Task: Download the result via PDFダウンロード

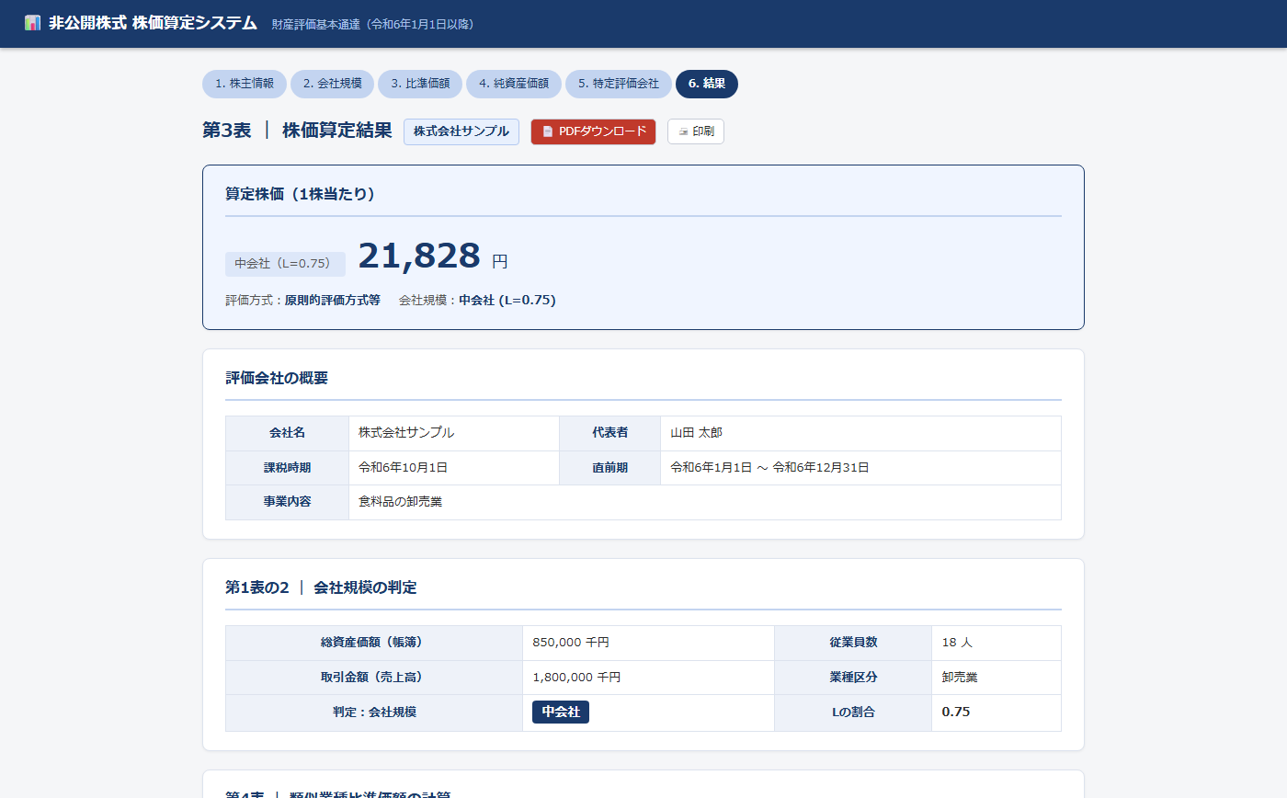Action: pyautogui.click(x=593, y=131)
